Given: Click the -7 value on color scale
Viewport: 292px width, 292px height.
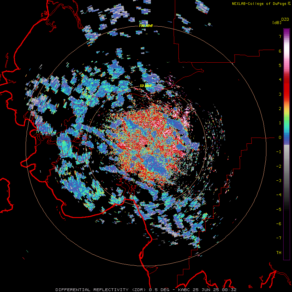Looking at the screenshot, I should [279, 238].
